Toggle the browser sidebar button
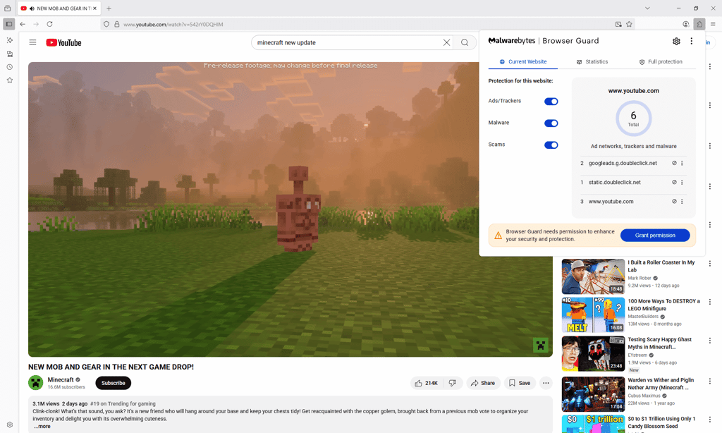The width and height of the screenshot is (722, 433). click(8, 24)
